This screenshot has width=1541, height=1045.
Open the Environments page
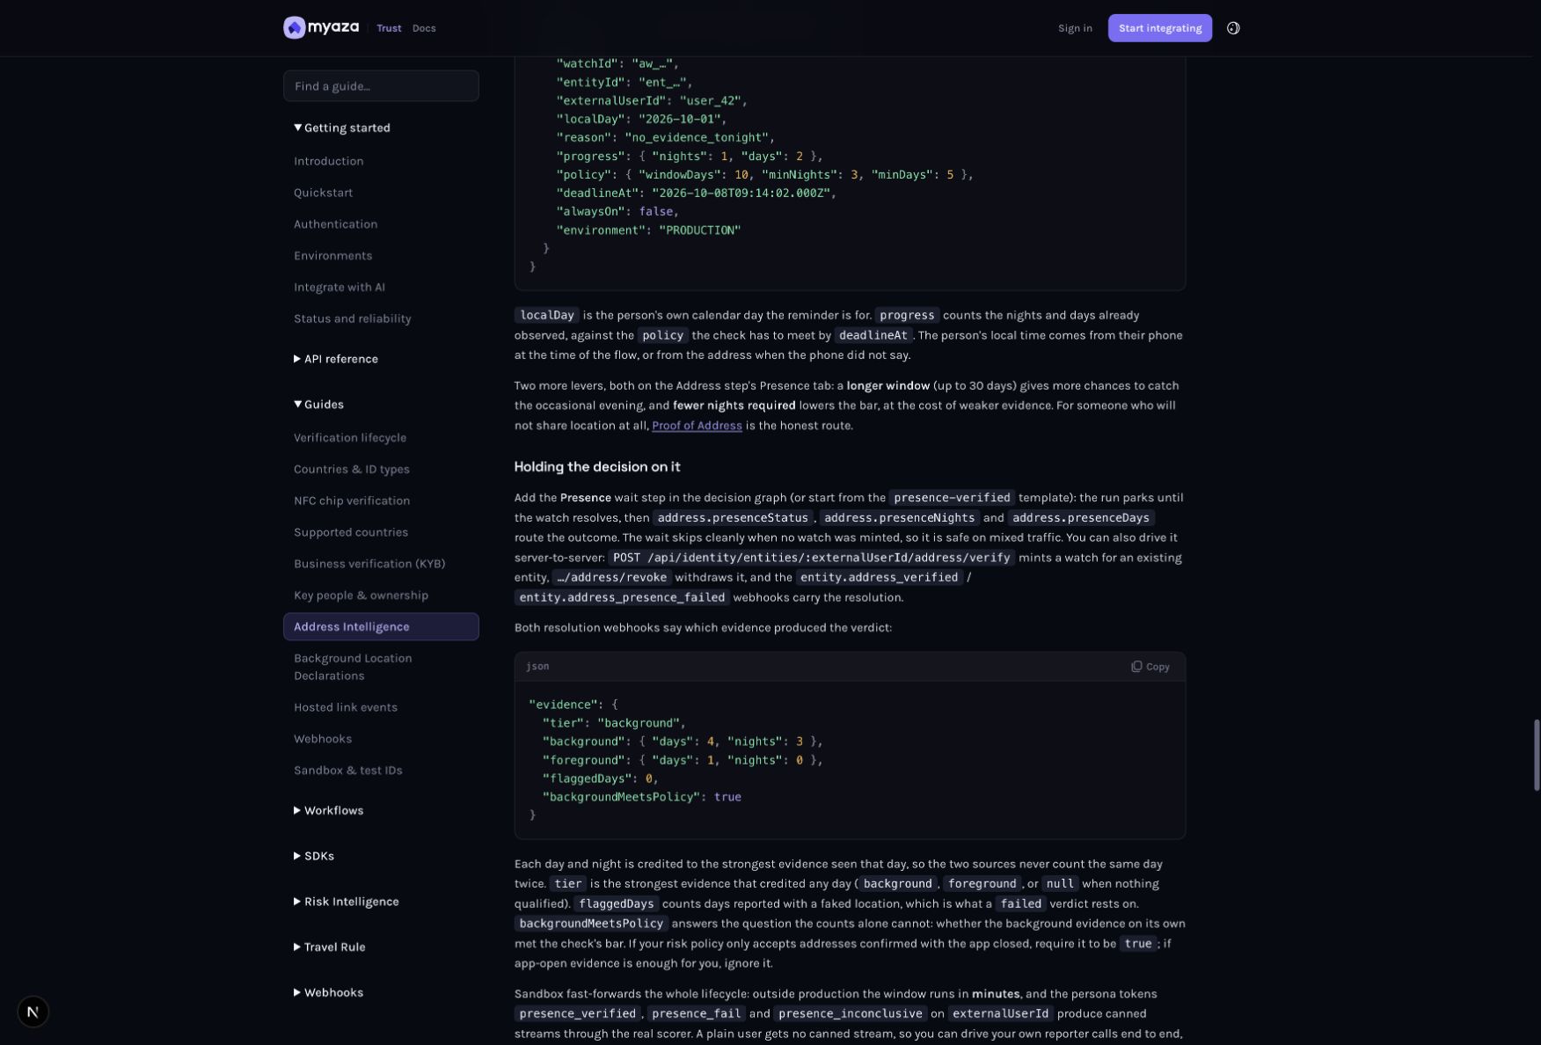coord(332,256)
